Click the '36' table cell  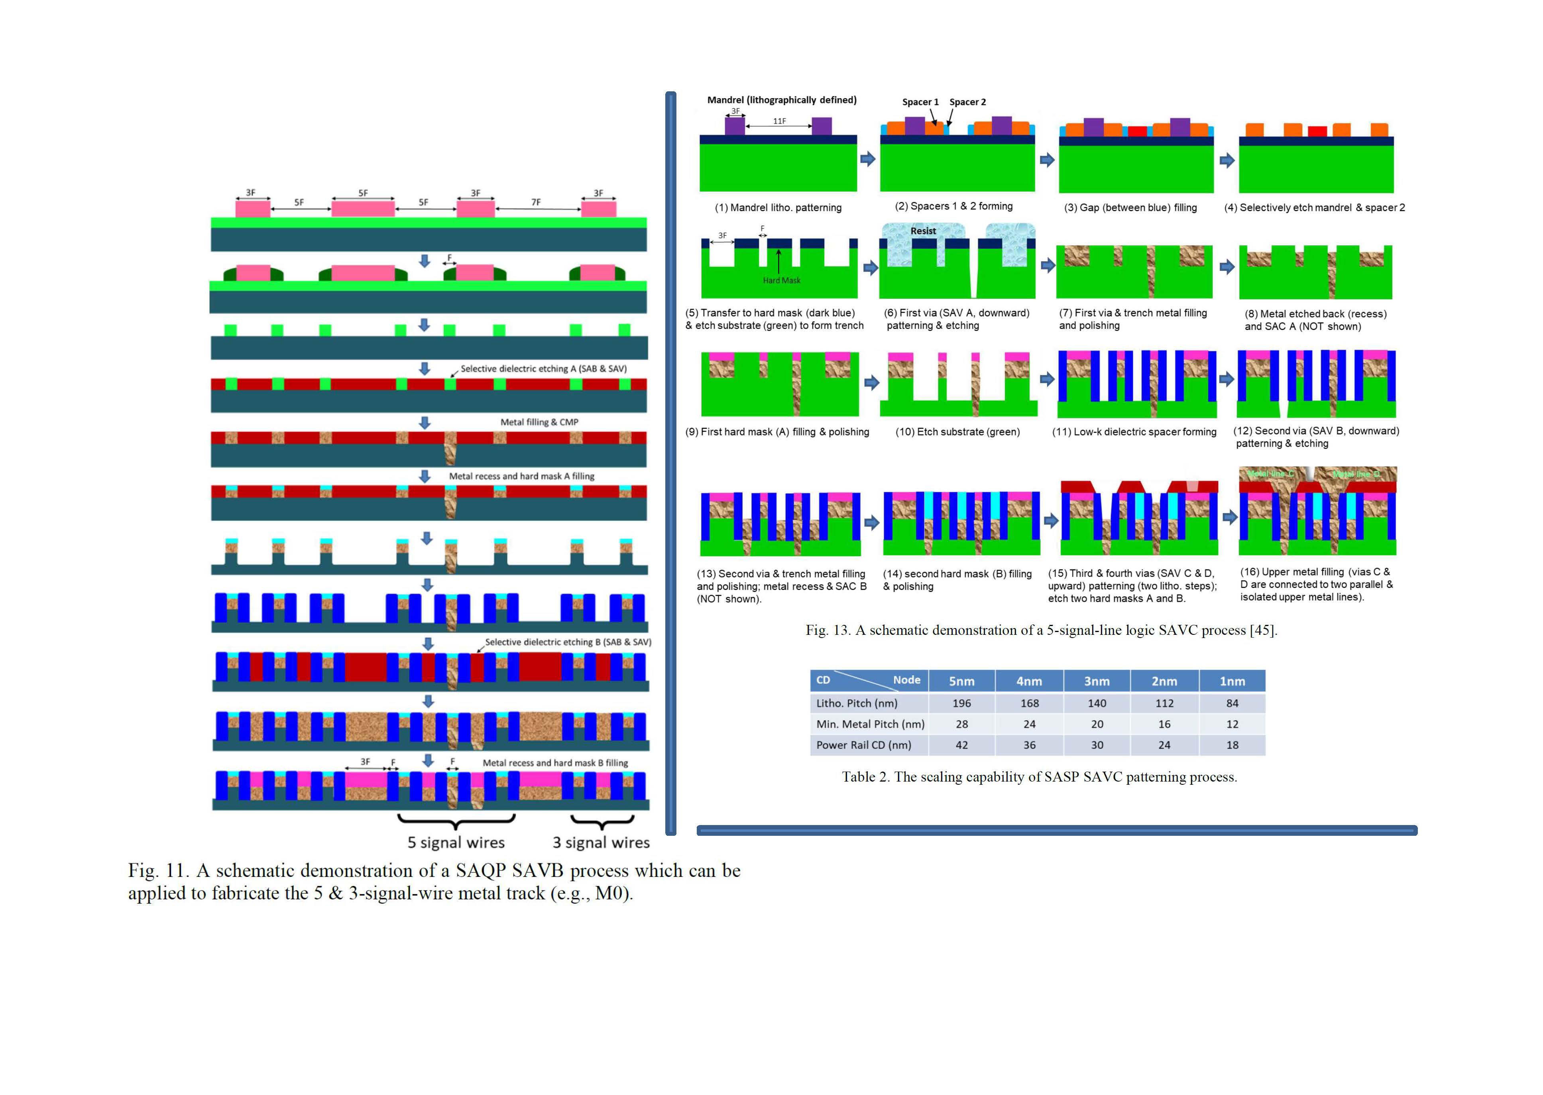(1030, 745)
